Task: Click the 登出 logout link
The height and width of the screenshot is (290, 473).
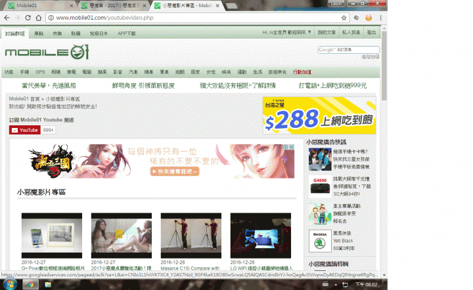Action: [x=372, y=32]
